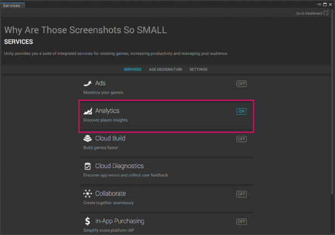The width and height of the screenshot is (335, 235).
Task: Open Go to Dashboard link
Action: coord(309,13)
